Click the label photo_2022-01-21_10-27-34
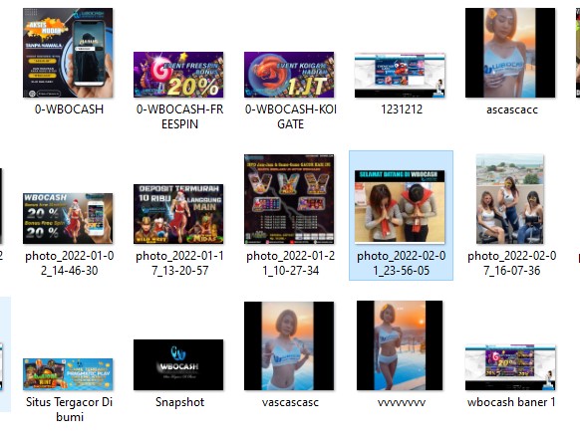Viewport: 580px width, 439px height. pyautogui.click(x=291, y=263)
